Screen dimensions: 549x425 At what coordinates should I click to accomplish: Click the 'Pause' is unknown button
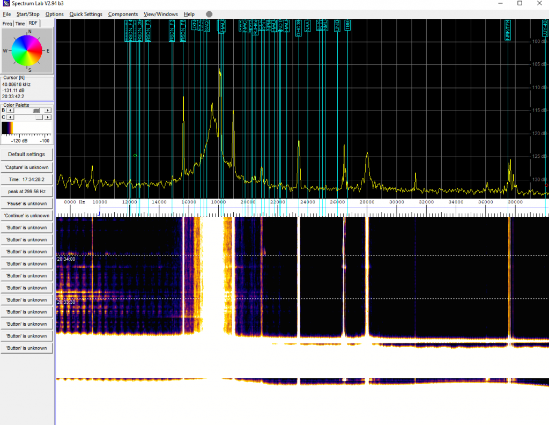[x=27, y=203]
